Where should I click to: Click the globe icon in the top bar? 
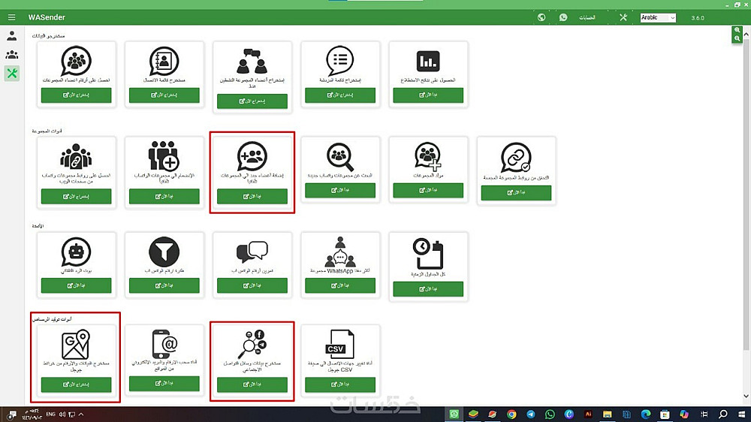pos(541,17)
